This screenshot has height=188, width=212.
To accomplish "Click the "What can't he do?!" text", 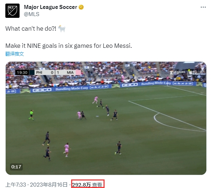I will click(31, 29).
